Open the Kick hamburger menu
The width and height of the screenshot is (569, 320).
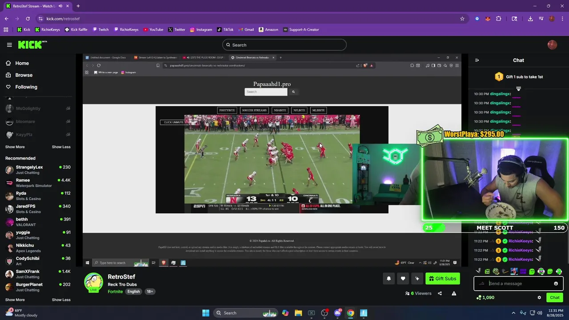[x=9, y=45]
